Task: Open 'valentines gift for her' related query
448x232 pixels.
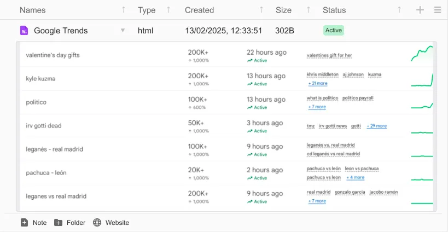Action: 329,55
